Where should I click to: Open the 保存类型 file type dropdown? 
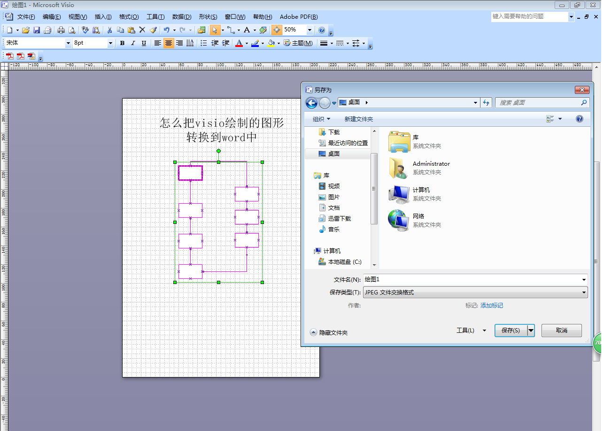(475, 292)
